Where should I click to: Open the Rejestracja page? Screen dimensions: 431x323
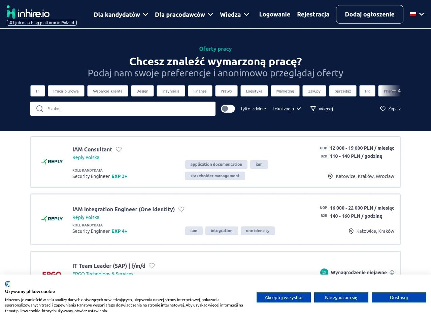[x=313, y=14]
